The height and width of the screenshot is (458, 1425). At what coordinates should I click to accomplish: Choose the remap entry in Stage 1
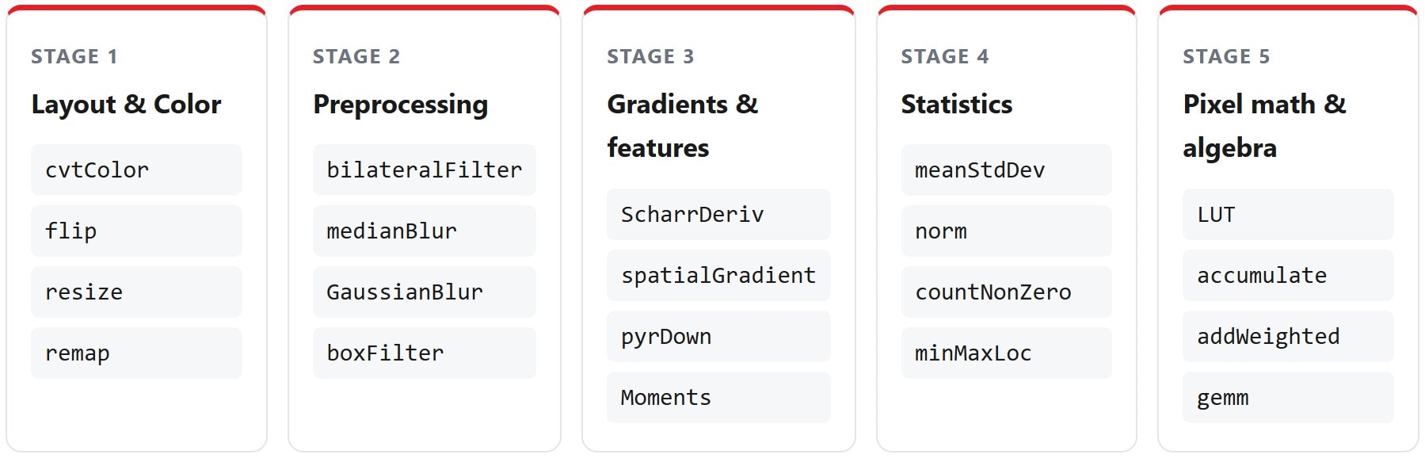136,353
